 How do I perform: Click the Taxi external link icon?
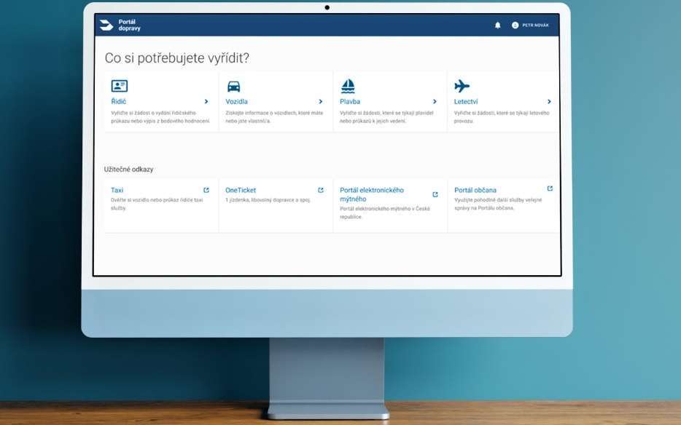pyautogui.click(x=206, y=190)
